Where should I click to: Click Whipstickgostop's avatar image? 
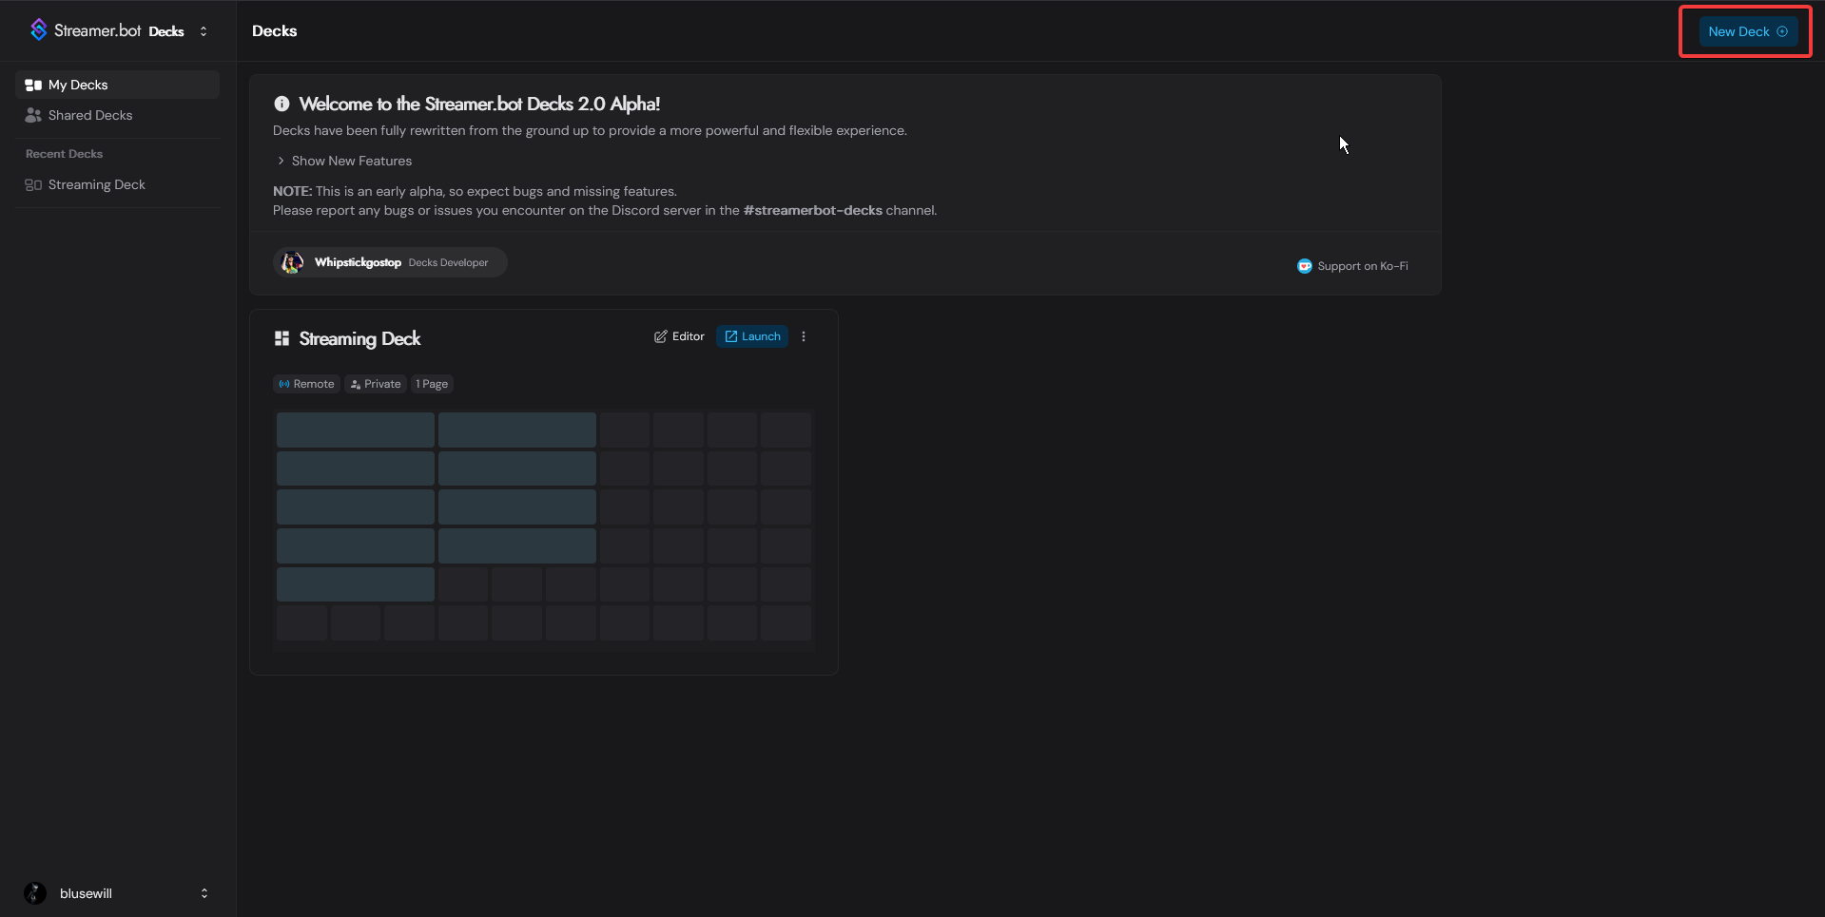coord(293,262)
